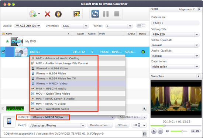This screenshot has width=203, height=138.
Task: Open the info icon in toolbar
Action: [58, 14]
